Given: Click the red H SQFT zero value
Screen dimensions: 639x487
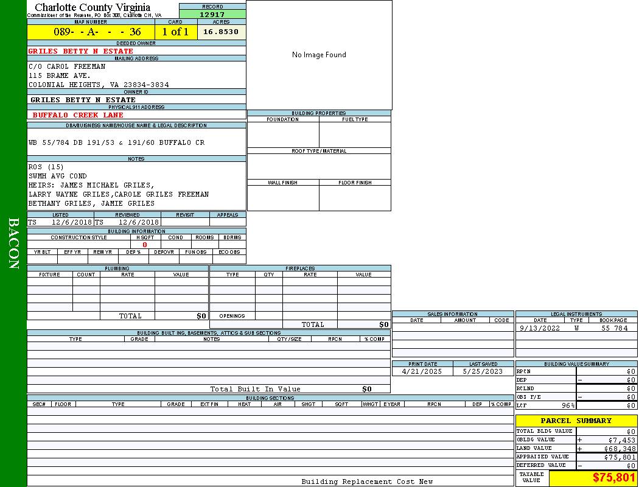Looking at the screenshot, I should (x=145, y=245).
